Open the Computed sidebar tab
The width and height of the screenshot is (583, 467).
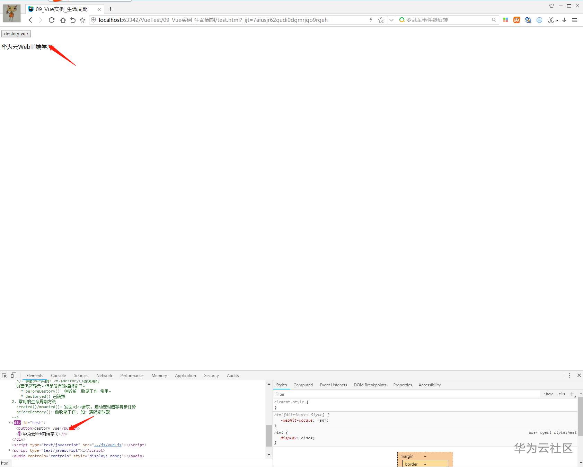click(303, 385)
